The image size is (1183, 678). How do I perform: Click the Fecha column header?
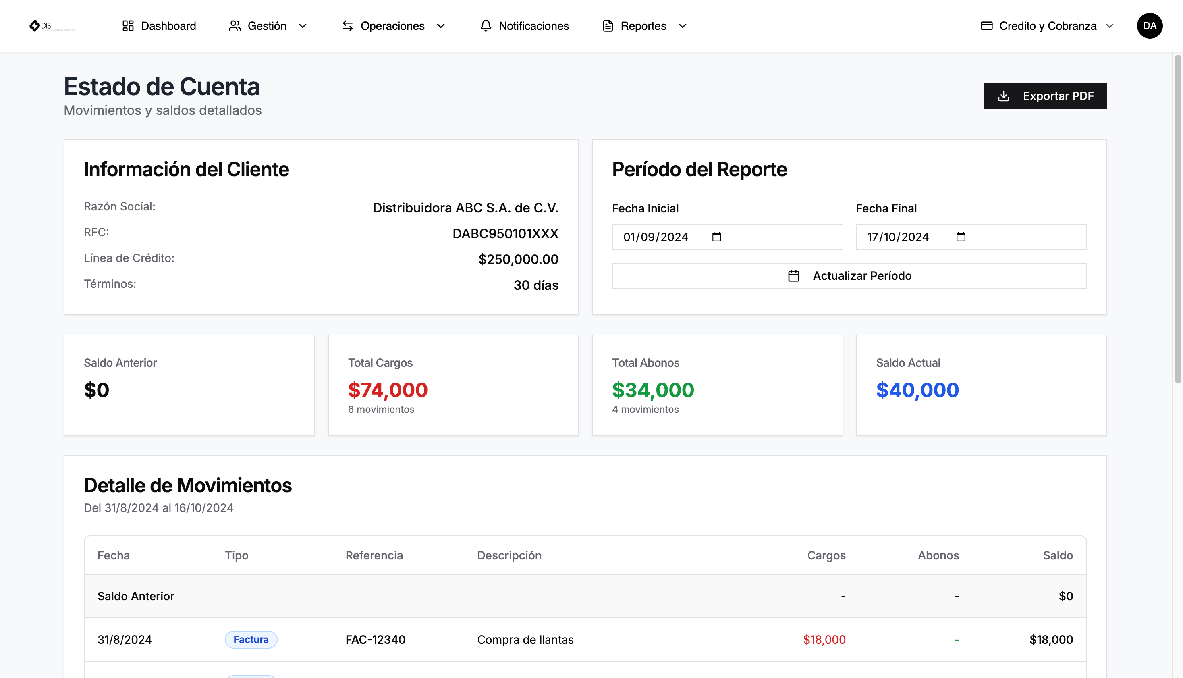[x=114, y=555]
